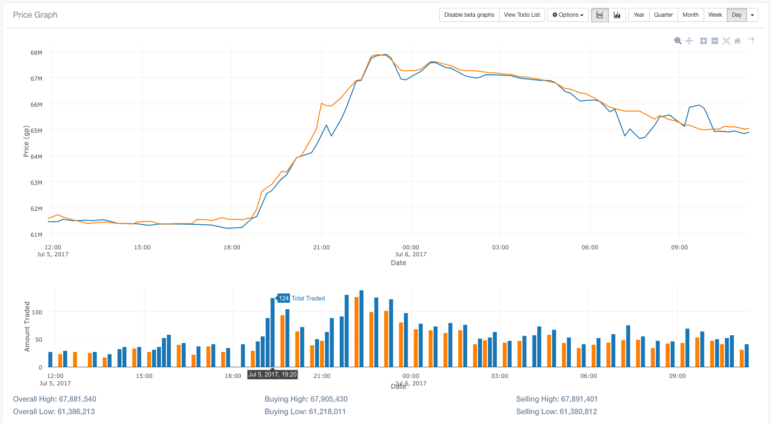The height and width of the screenshot is (423, 771).
Task: Open View Todo List
Action: click(x=522, y=15)
